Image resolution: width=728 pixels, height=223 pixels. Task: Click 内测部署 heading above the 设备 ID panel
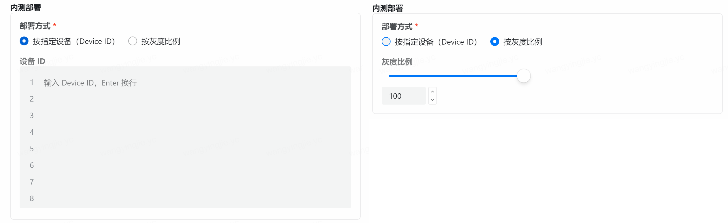pyautogui.click(x=26, y=8)
